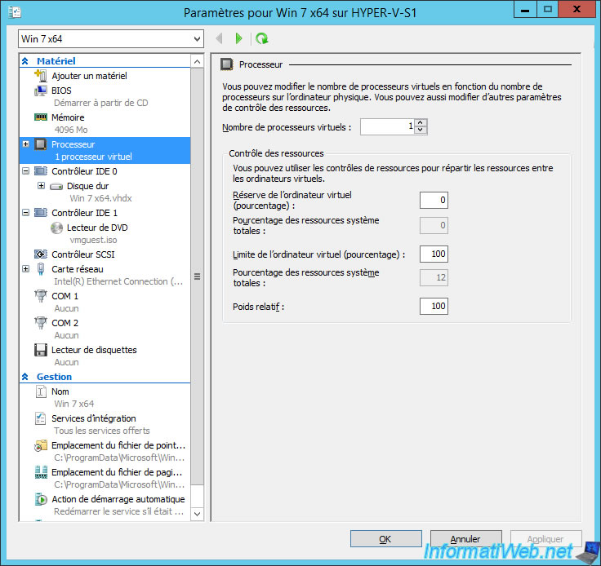Image resolution: width=601 pixels, height=566 pixels.
Task: Click the left panel scrollbar down arrow
Action: [197, 513]
